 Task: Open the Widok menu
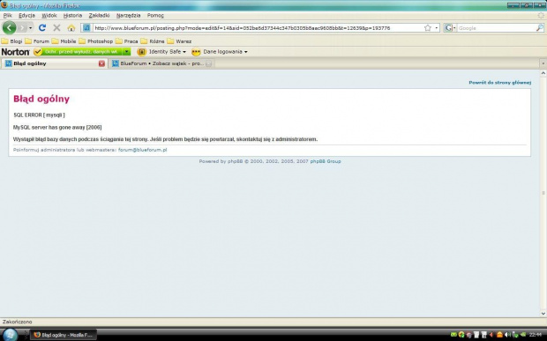click(x=49, y=15)
